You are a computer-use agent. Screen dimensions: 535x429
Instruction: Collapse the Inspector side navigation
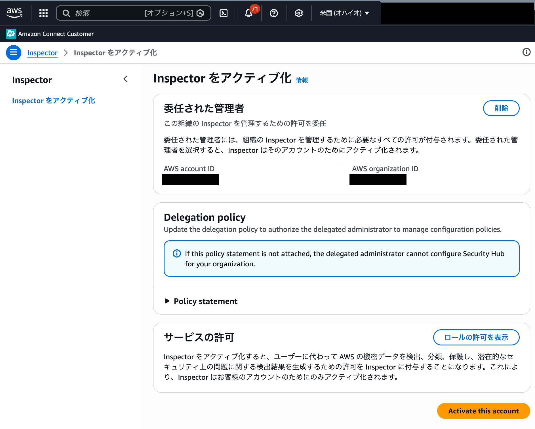pos(126,79)
